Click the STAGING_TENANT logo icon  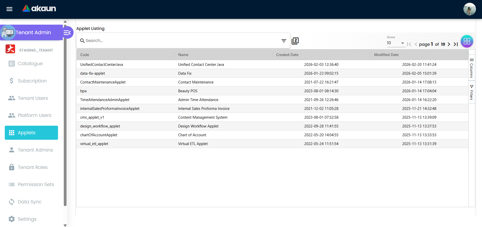[10, 49]
